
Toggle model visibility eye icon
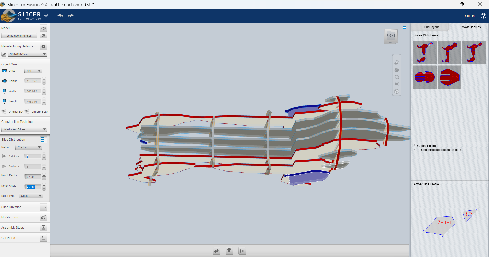click(43, 28)
